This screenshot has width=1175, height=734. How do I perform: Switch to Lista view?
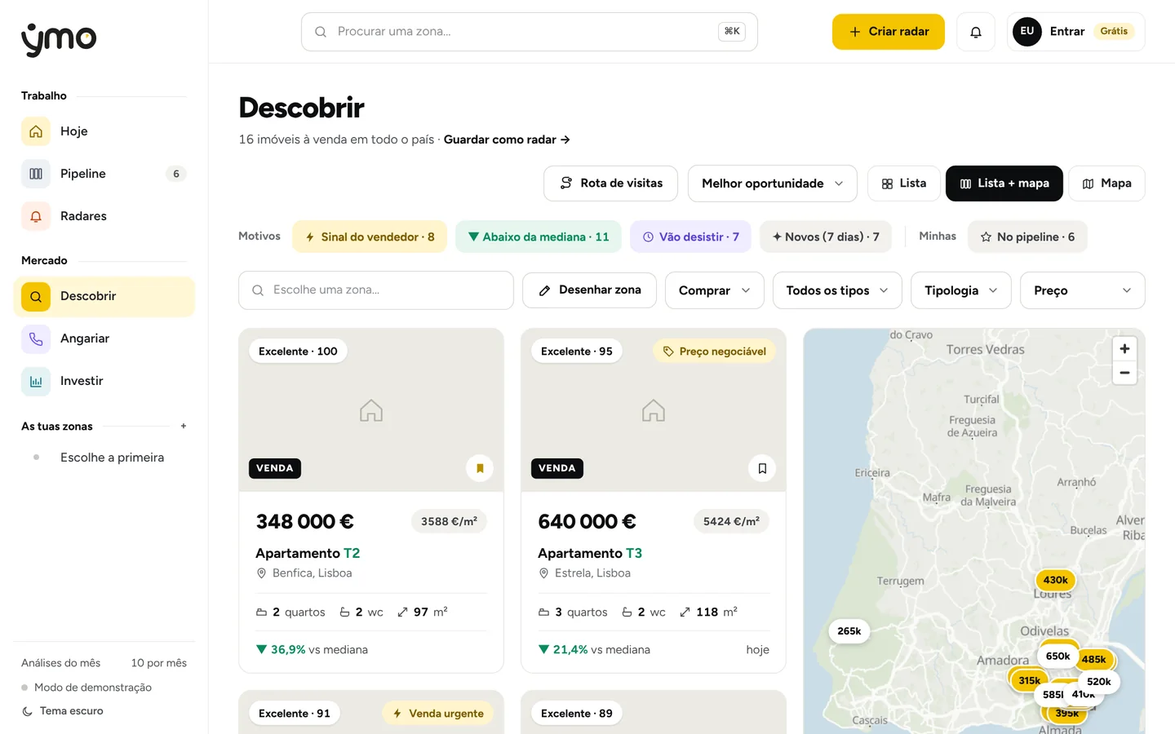click(x=903, y=183)
